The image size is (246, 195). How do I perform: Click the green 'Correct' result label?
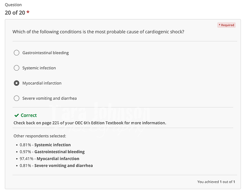[x=29, y=115]
